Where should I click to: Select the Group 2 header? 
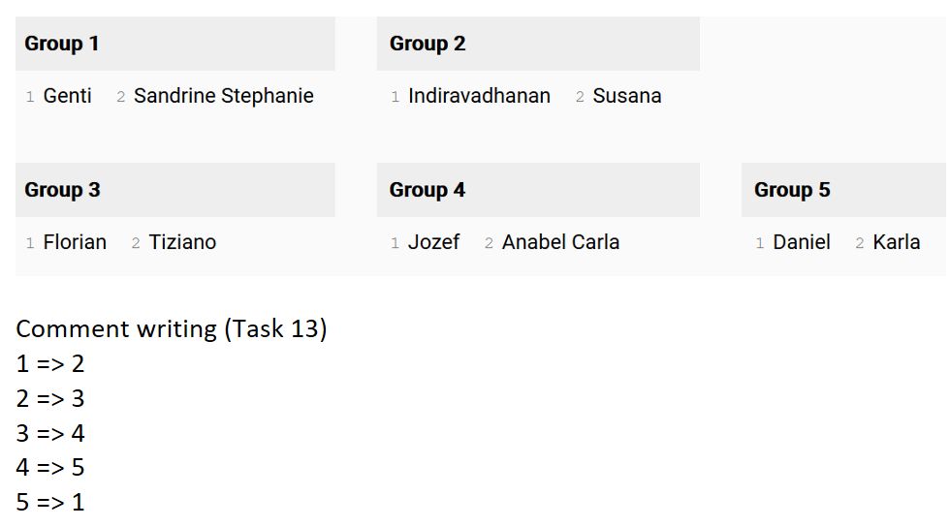[427, 44]
